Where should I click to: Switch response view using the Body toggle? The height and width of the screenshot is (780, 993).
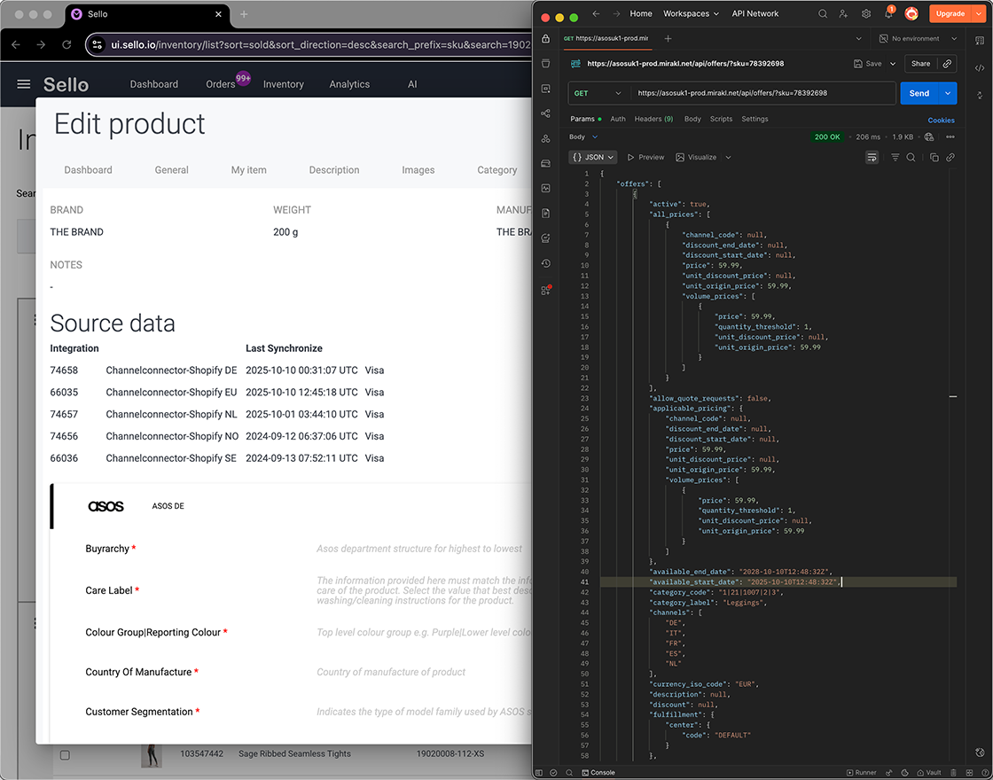click(x=581, y=136)
